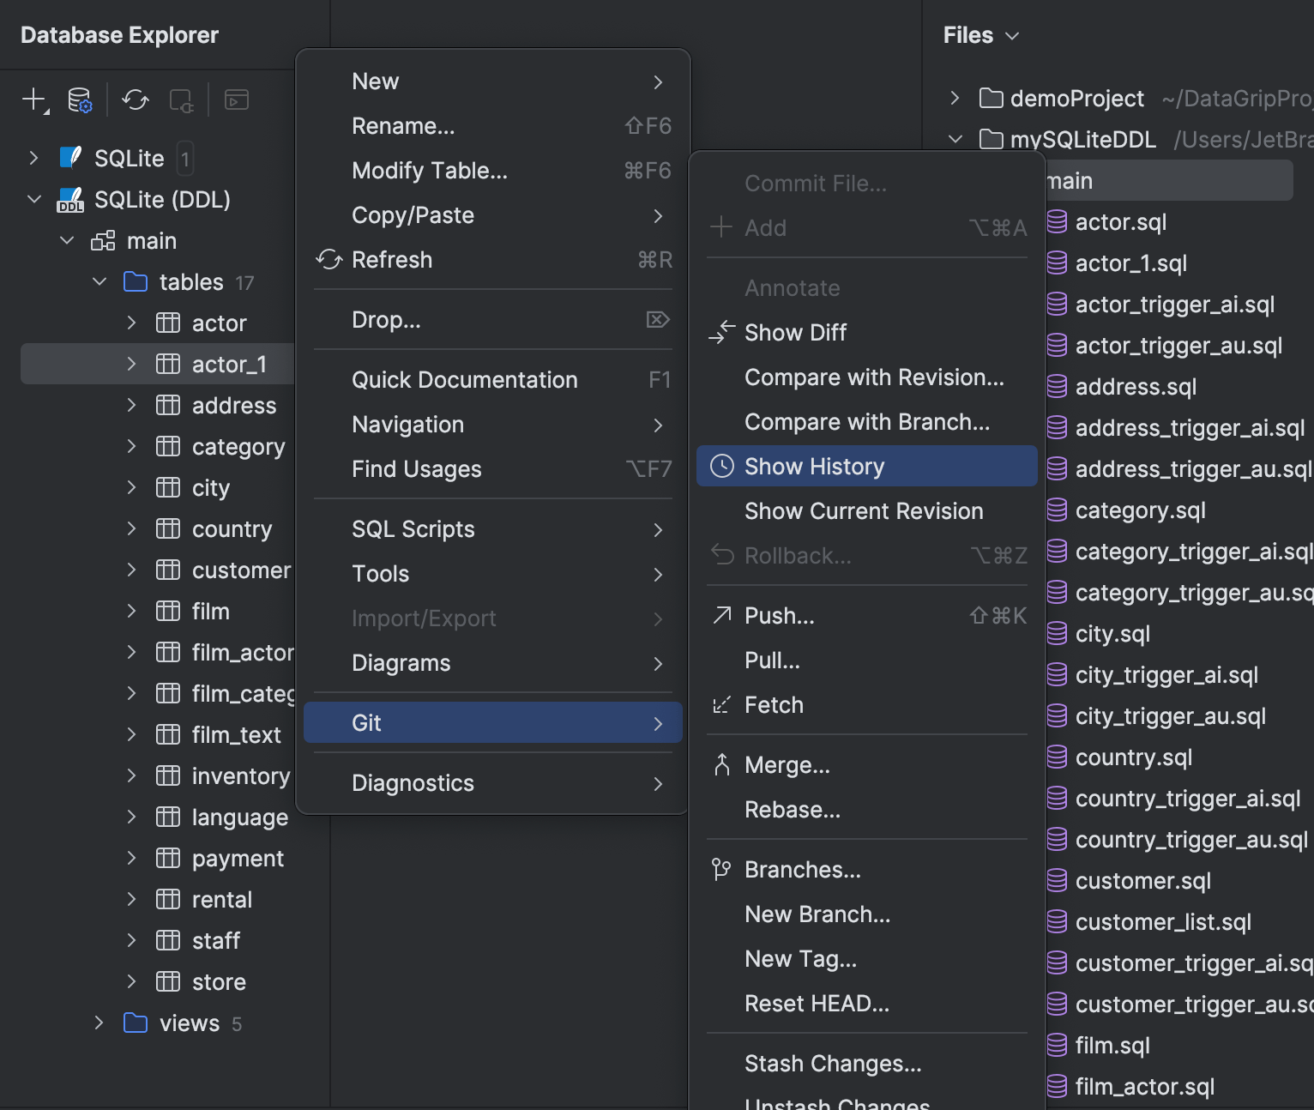Image resolution: width=1314 pixels, height=1110 pixels.
Task: Expand the demoProject folder
Action: (955, 98)
